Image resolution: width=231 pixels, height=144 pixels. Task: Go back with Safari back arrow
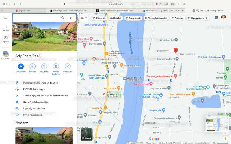pos(15,4)
